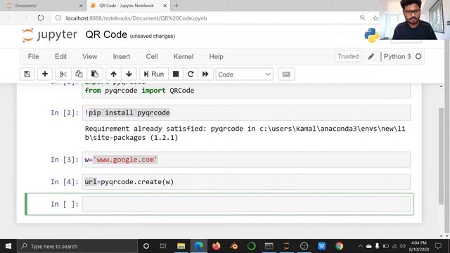Open the command palette keyboard icon
This screenshot has height=253, width=450.
[x=286, y=74]
